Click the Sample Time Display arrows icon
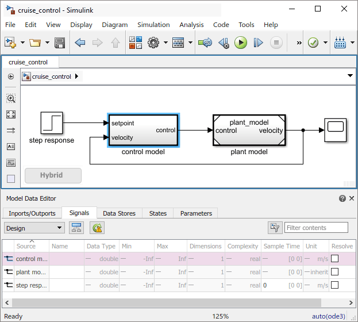Image resolution: width=358 pixels, height=322 pixels. [11, 131]
